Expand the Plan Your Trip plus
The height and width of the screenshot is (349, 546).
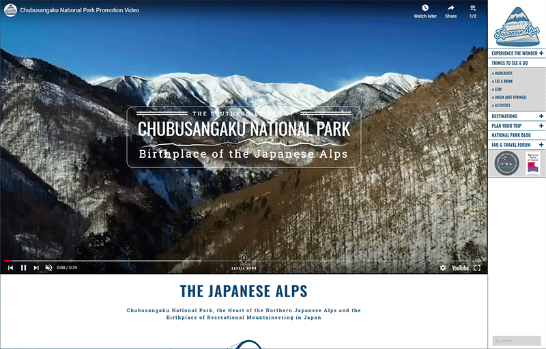[541, 126]
